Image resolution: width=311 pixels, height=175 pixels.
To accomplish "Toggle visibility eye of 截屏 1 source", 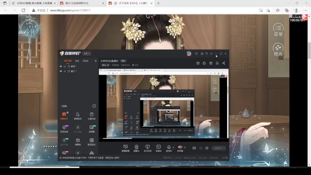I will (61, 66).
